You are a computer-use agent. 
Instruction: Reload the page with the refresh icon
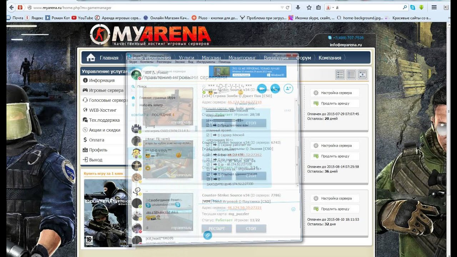[x=287, y=7]
